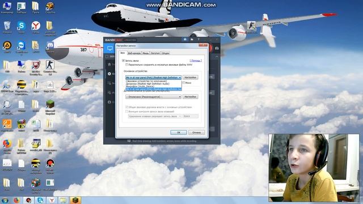Switch to the 'Звук' tab
This screenshot has height=204, width=363.
pyautogui.click(x=123, y=53)
